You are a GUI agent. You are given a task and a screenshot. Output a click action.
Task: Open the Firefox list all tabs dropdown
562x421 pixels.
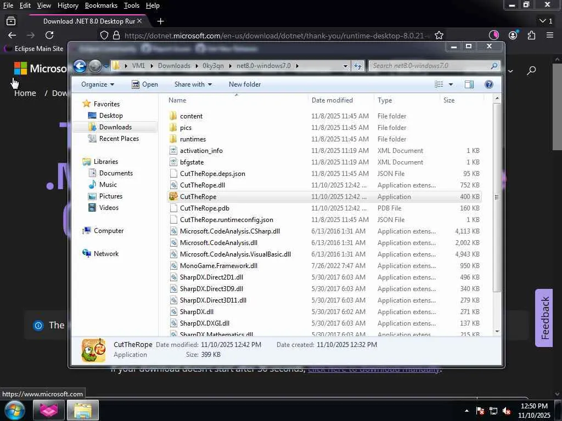click(x=546, y=21)
